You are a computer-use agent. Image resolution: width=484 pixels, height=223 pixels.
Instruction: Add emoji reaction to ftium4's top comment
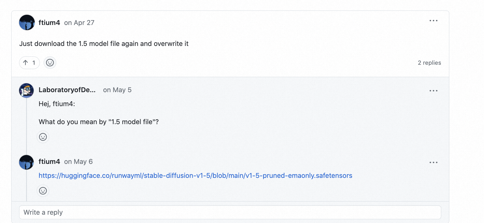[x=50, y=63]
